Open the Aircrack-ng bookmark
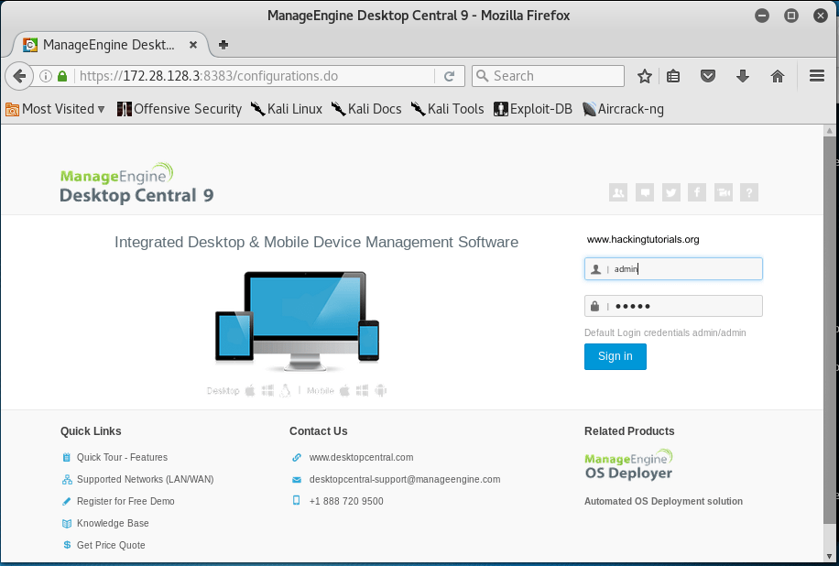839x566 pixels. (623, 109)
